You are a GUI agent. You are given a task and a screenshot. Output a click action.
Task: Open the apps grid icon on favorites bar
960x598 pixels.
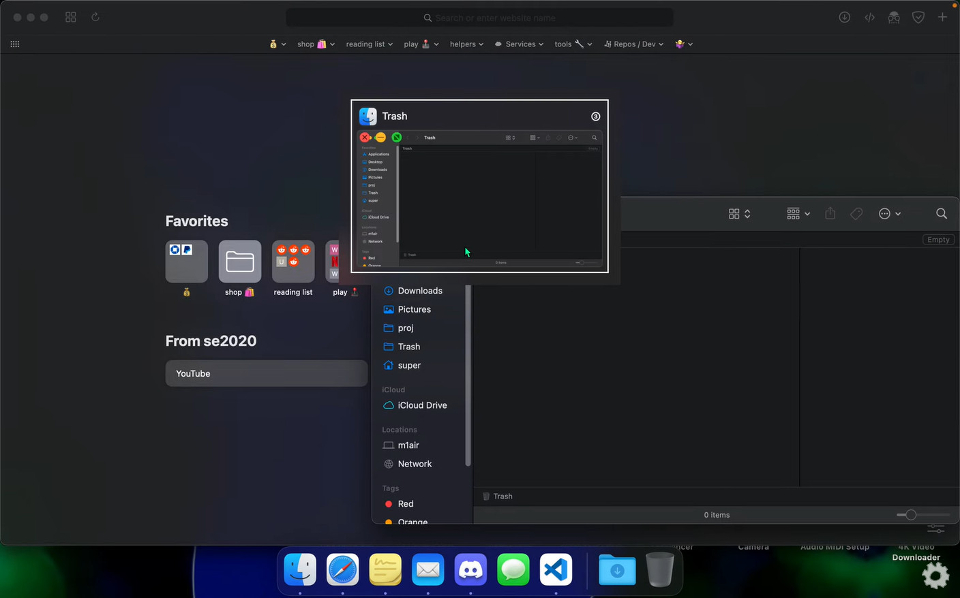pos(15,44)
